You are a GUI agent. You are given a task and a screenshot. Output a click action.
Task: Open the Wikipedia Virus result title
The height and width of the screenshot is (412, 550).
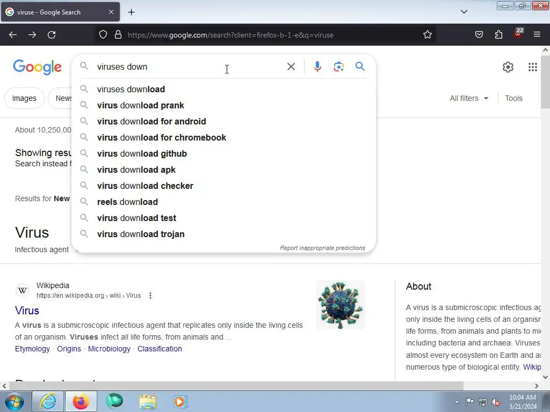(27, 311)
